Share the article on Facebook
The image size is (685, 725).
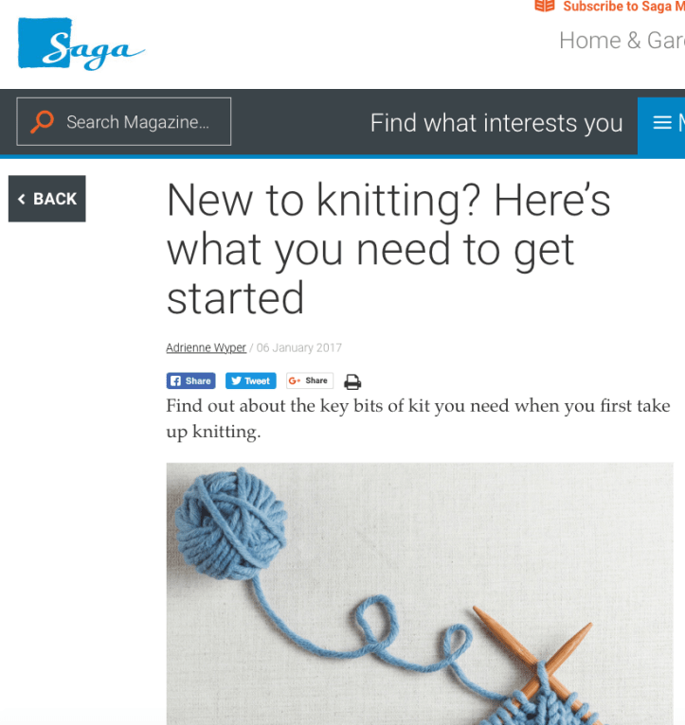click(190, 381)
